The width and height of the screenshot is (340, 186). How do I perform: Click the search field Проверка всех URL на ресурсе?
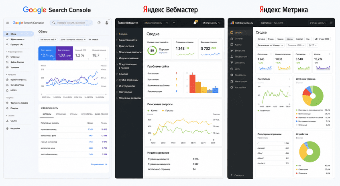(x=71, y=23)
